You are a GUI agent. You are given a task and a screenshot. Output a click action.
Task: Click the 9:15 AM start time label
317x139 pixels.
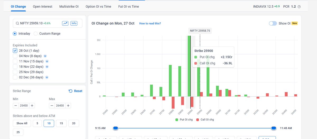[x=100, y=128]
